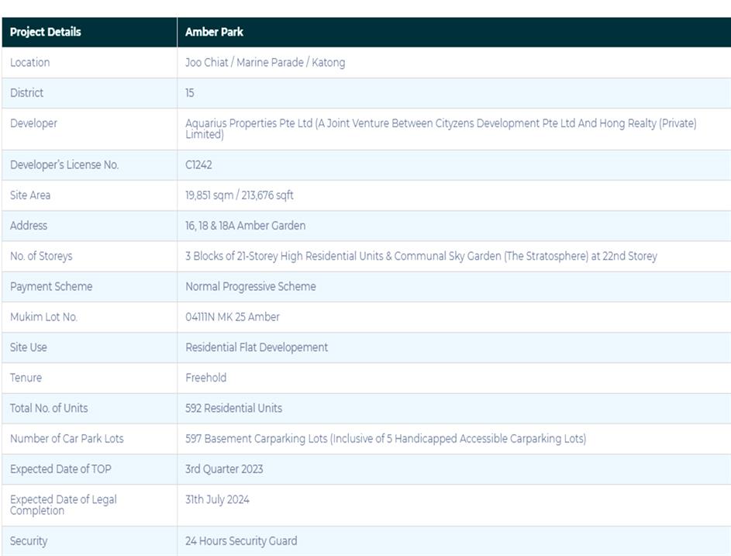Viewport: 731px width, 556px height.
Task: Click the lot number '04111N MK 25 Amber'
Action: [x=233, y=317]
